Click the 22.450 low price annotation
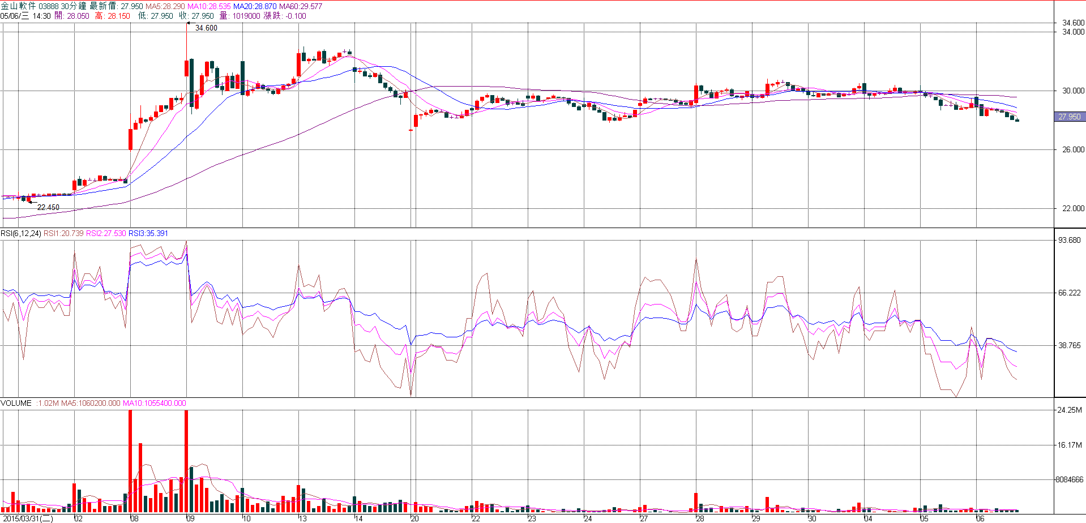Viewport: 1086px width, 523px height. (x=48, y=207)
